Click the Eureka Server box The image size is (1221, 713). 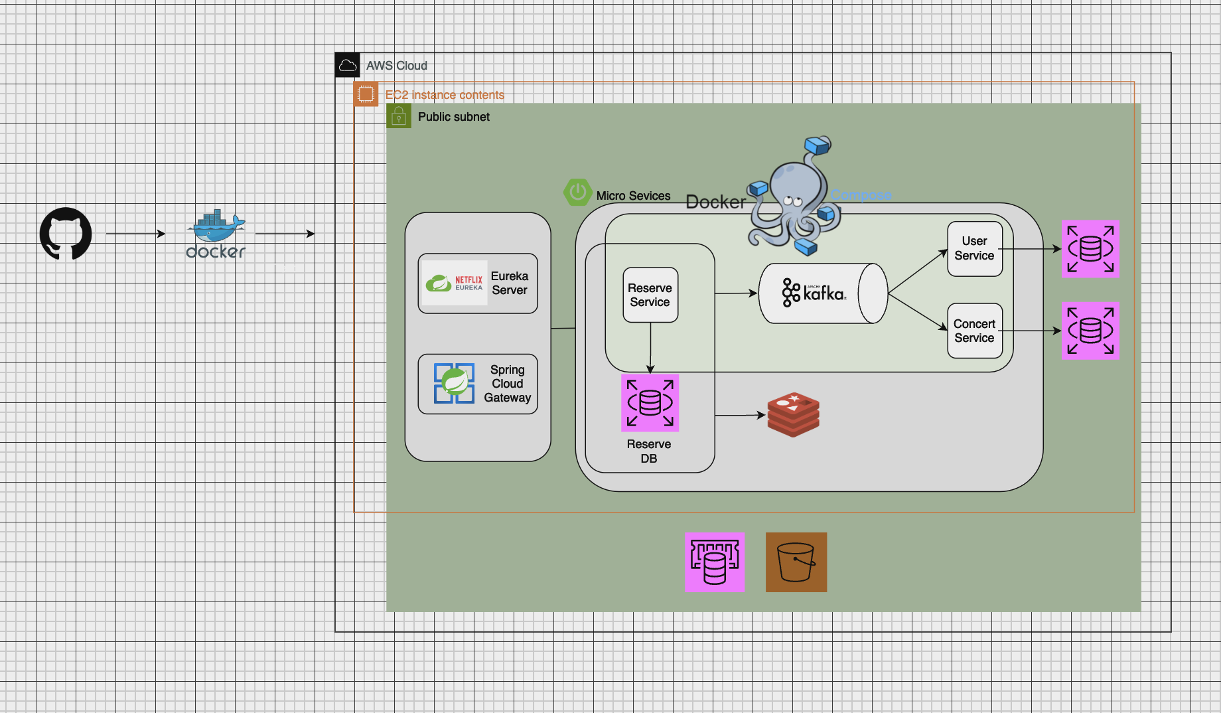pos(478,283)
